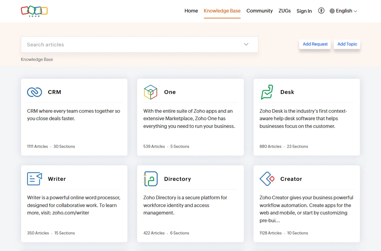Click "422 Articles" on Directory card
The width and height of the screenshot is (381, 251).
[154, 233]
